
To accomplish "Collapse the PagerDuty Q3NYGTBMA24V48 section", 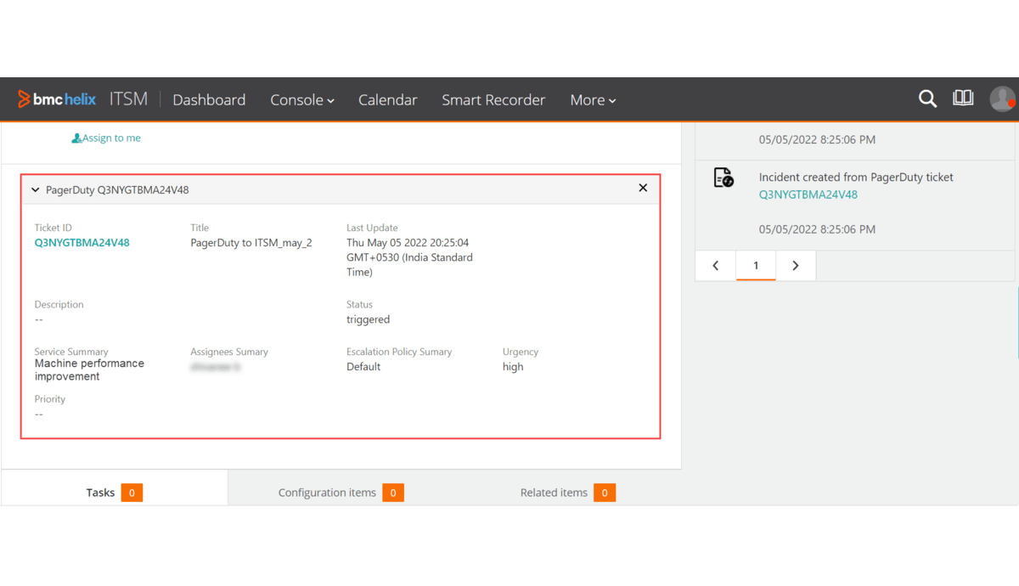I will pos(36,190).
